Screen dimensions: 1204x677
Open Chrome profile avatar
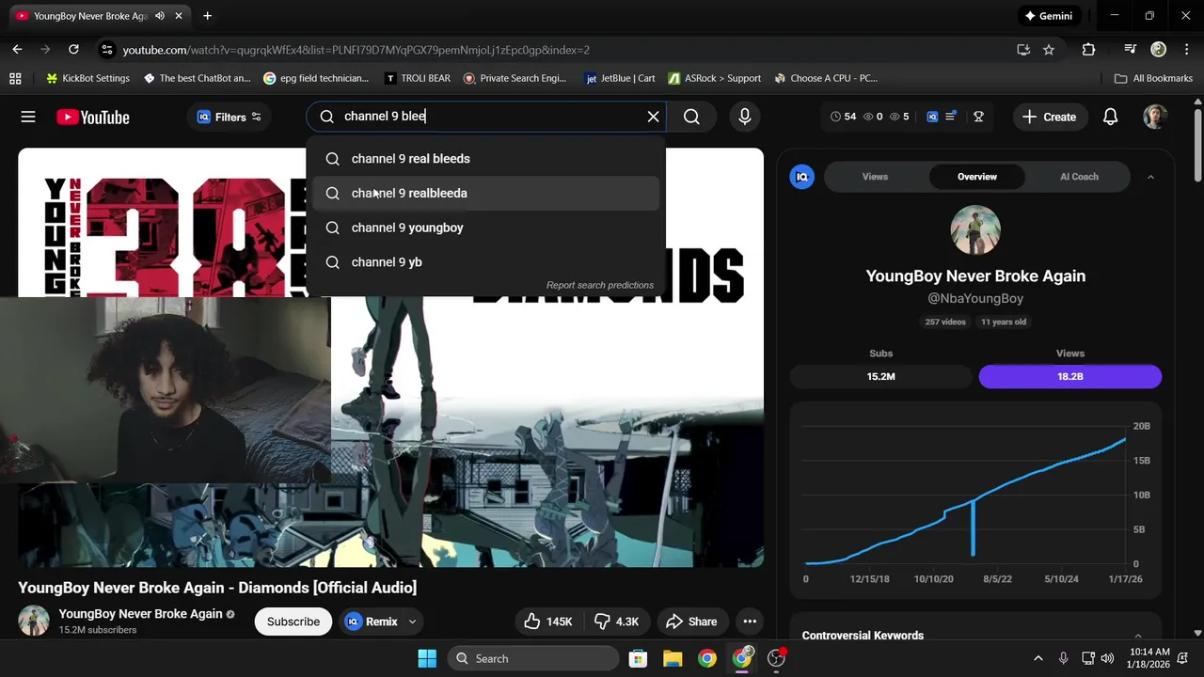point(1159,50)
